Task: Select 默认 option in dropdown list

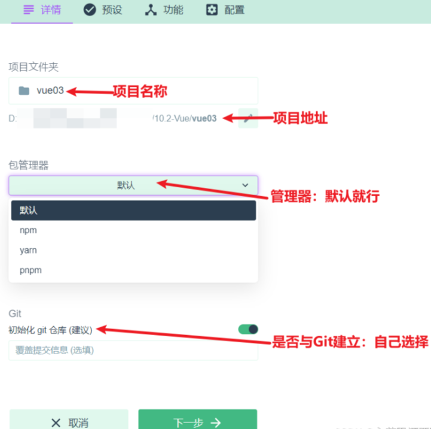Action: coord(133,211)
